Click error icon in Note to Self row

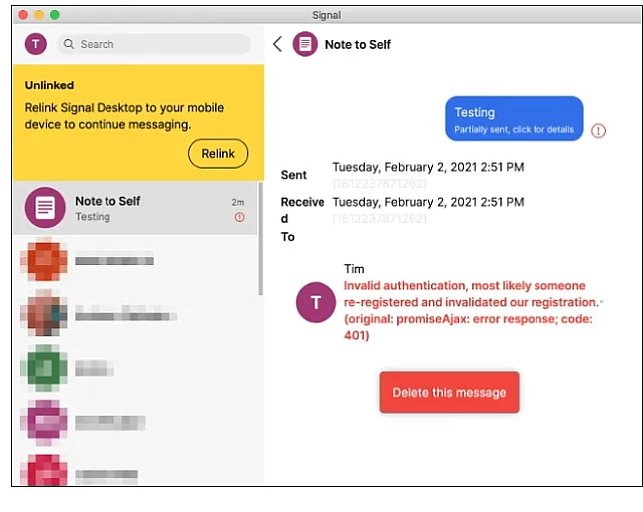point(240,217)
